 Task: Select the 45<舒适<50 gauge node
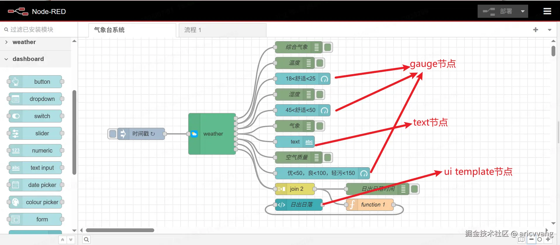[303, 110]
